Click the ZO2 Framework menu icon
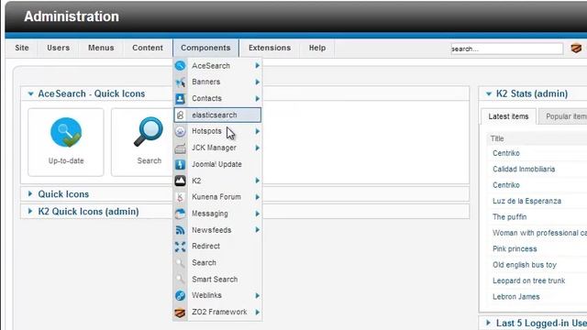Image resolution: width=587 pixels, height=330 pixels. pyautogui.click(x=180, y=312)
